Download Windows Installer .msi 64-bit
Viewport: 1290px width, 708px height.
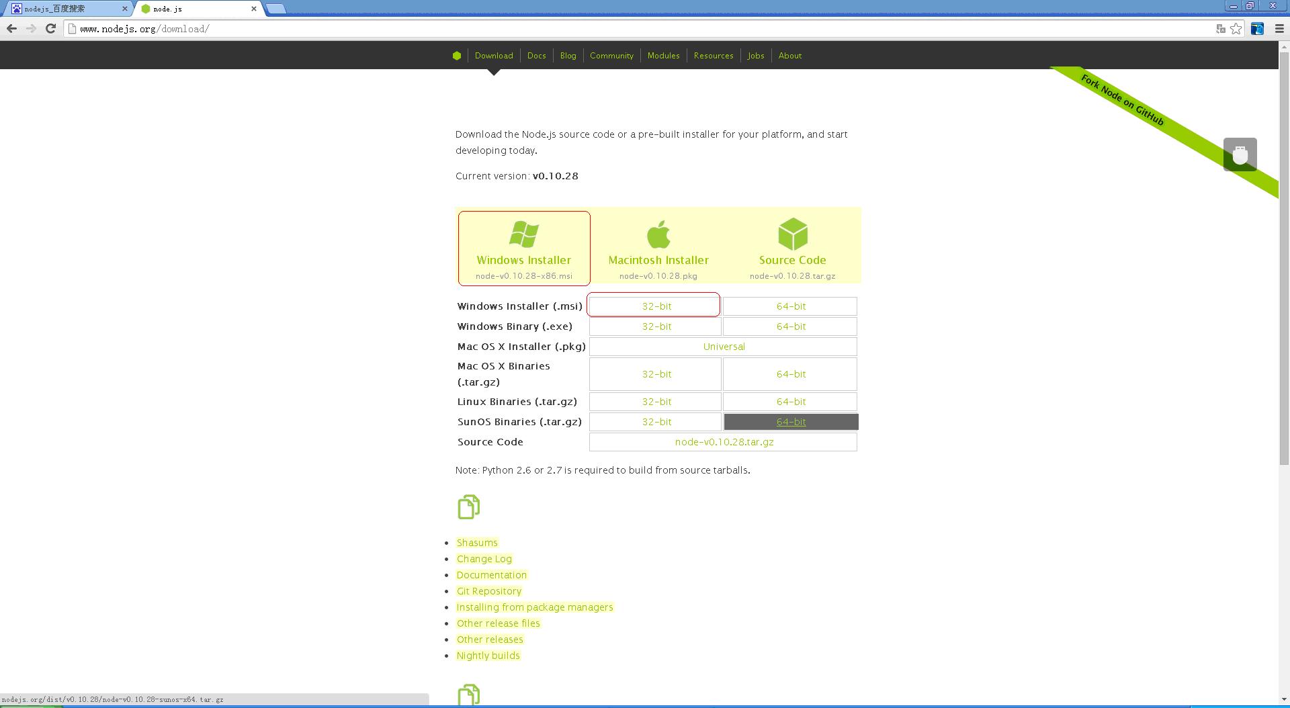pos(791,306)
